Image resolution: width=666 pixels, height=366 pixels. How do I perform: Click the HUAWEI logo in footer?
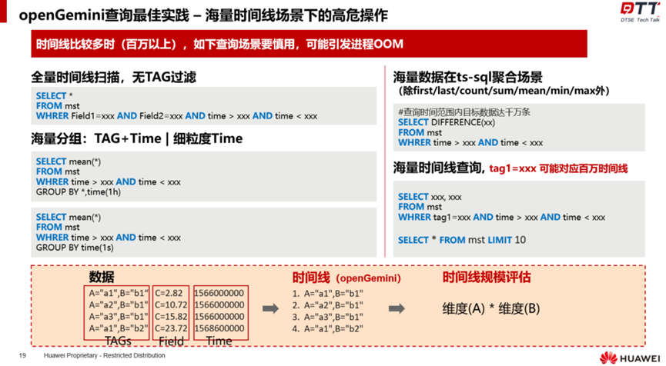coord(630,358)
